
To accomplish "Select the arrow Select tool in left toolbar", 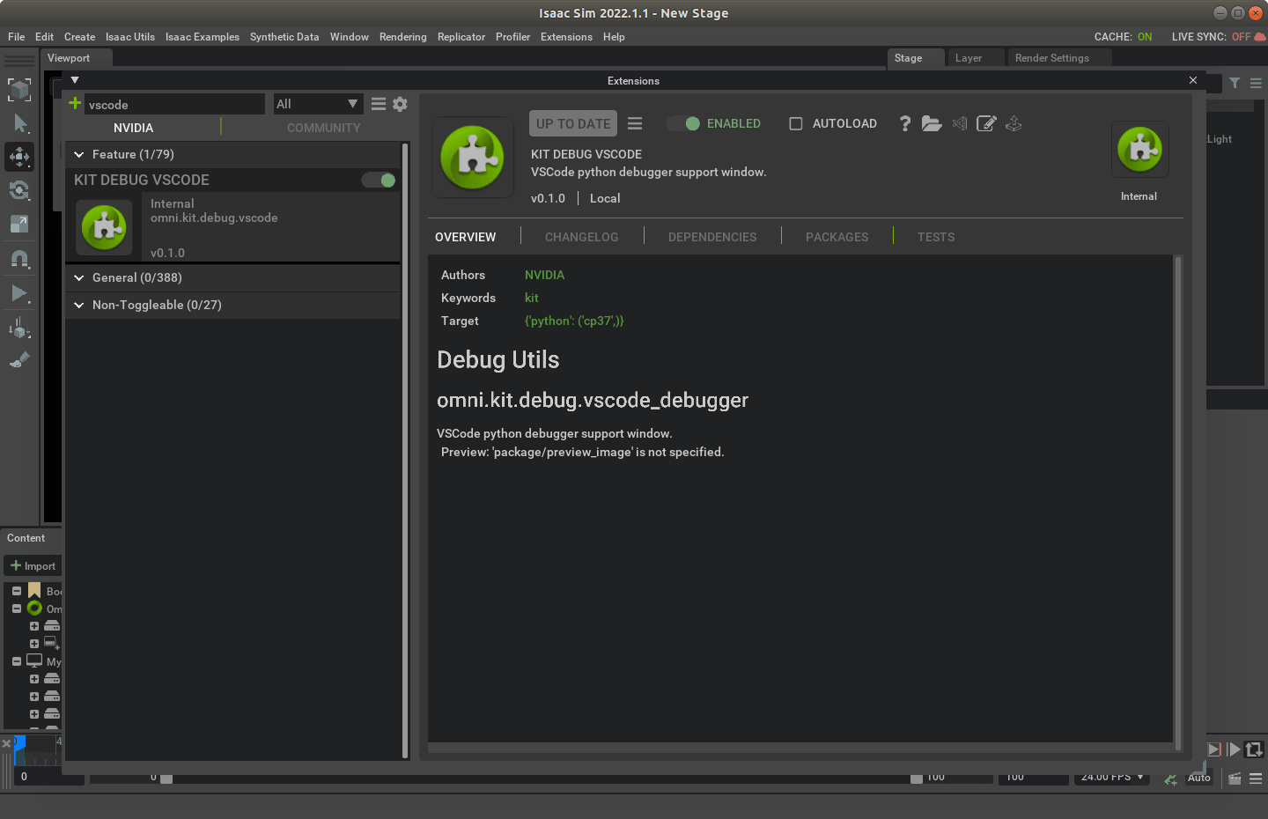I will [x=19, y=123].
